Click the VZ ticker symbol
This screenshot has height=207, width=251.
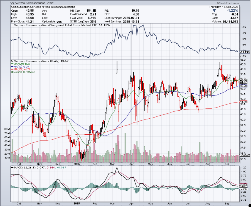pos(13,3)
